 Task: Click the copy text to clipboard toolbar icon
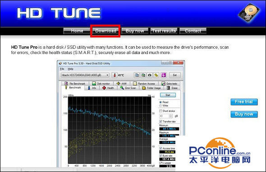[137, 75]
